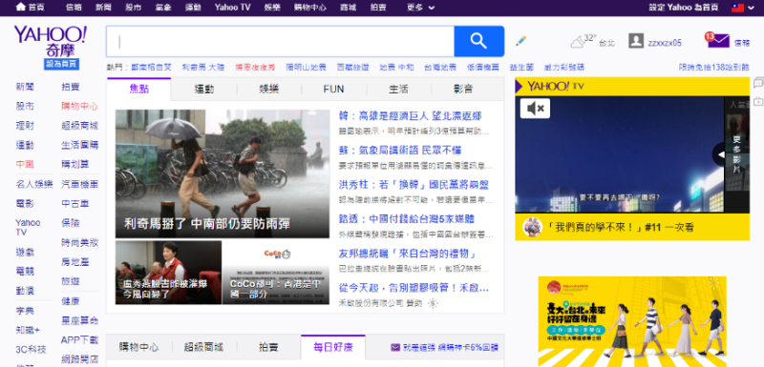Image resolution: width=764 pixels, height=367 pixels.
Task: Open the FUN tab
Action: (x=333, y=89)
